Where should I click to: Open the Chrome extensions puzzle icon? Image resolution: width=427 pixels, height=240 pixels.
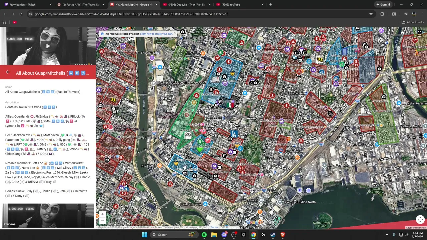(382, 14)
